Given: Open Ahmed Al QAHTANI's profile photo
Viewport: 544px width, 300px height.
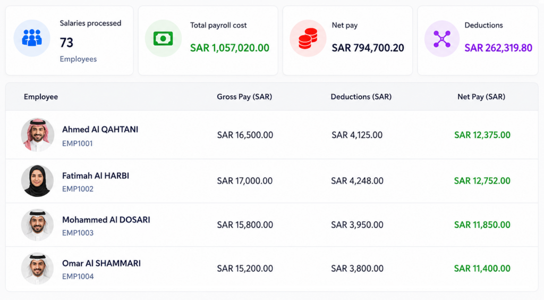Looking at the screenshot, I should [x=38, y=135].
